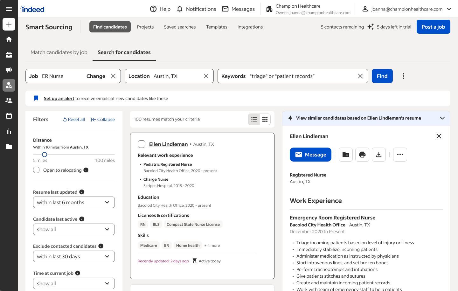Open the Templates tab
458x291 pixels.
(x=217, y=27)
